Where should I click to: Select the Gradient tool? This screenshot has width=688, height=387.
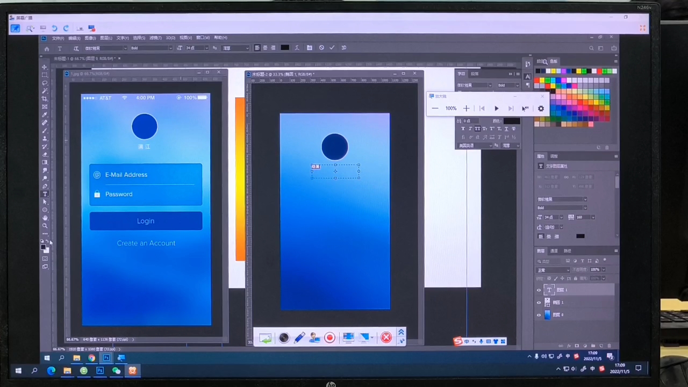45,162
